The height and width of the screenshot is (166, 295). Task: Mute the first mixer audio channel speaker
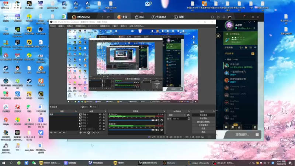[x=157, y=120]
